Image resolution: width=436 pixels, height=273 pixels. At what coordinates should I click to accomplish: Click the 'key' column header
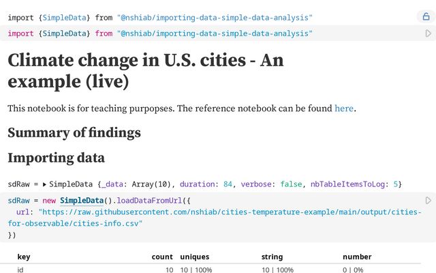pyautogui.click(x=24, y=257)
